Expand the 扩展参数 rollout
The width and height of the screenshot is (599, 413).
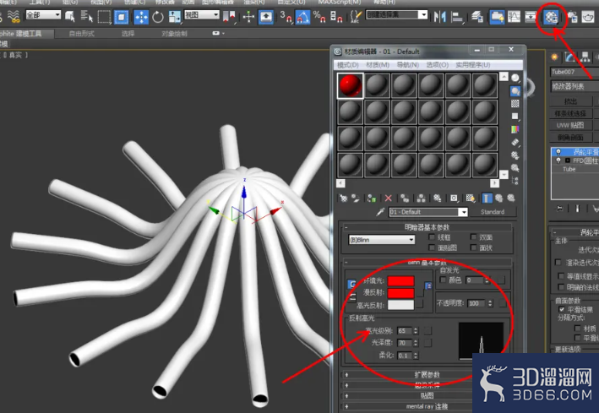427,375
